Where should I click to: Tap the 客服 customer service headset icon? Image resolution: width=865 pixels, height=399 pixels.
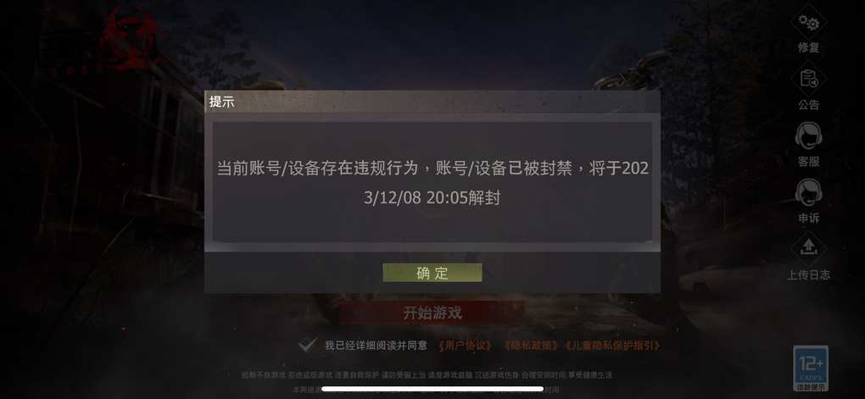point(808,136)
